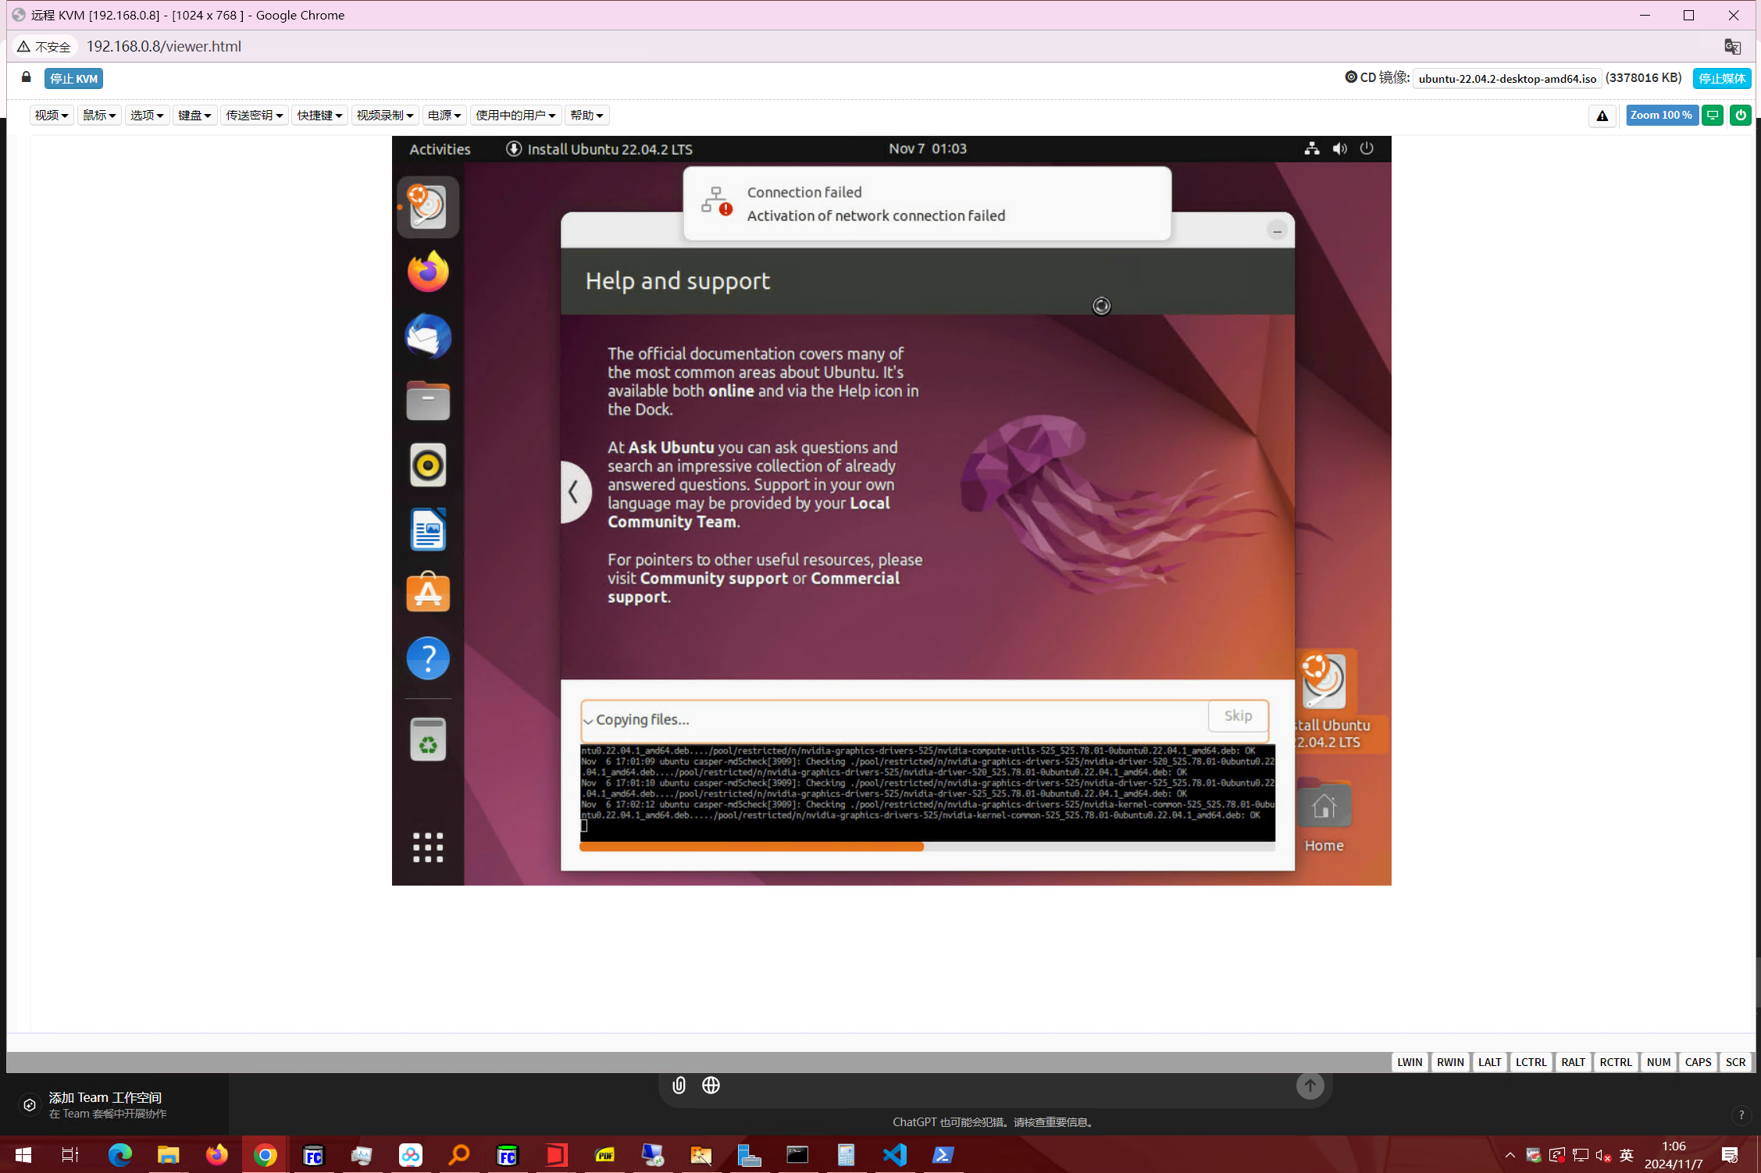Viewport: 1761px width, 1173px height.
Task: Open the 电源 power dropdown
Action: coord(444,116)
